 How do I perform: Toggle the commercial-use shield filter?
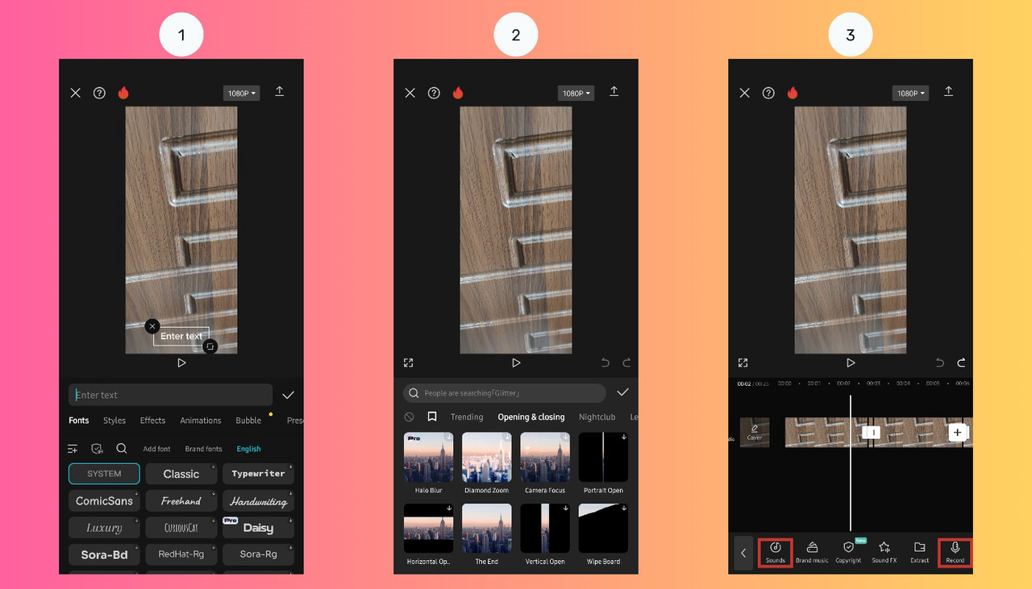(x=97, y=448)
